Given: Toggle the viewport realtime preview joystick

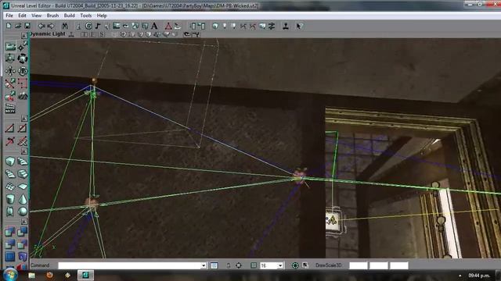Looking at the screenshot, I should tap(71, 34).
